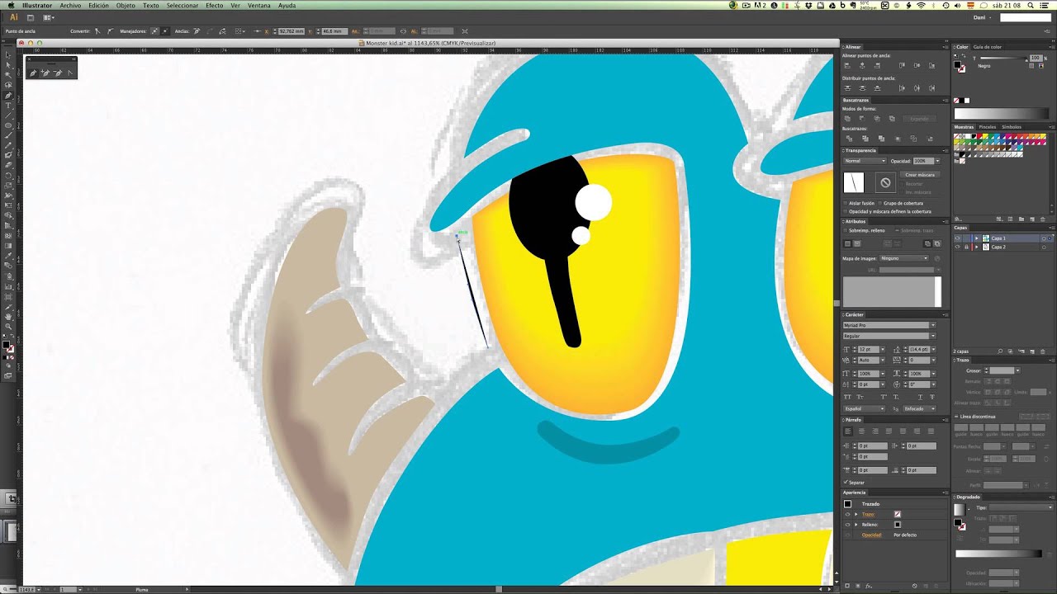
Task: Delete selected layer via Capas trash
Action: pos(1042,351)
